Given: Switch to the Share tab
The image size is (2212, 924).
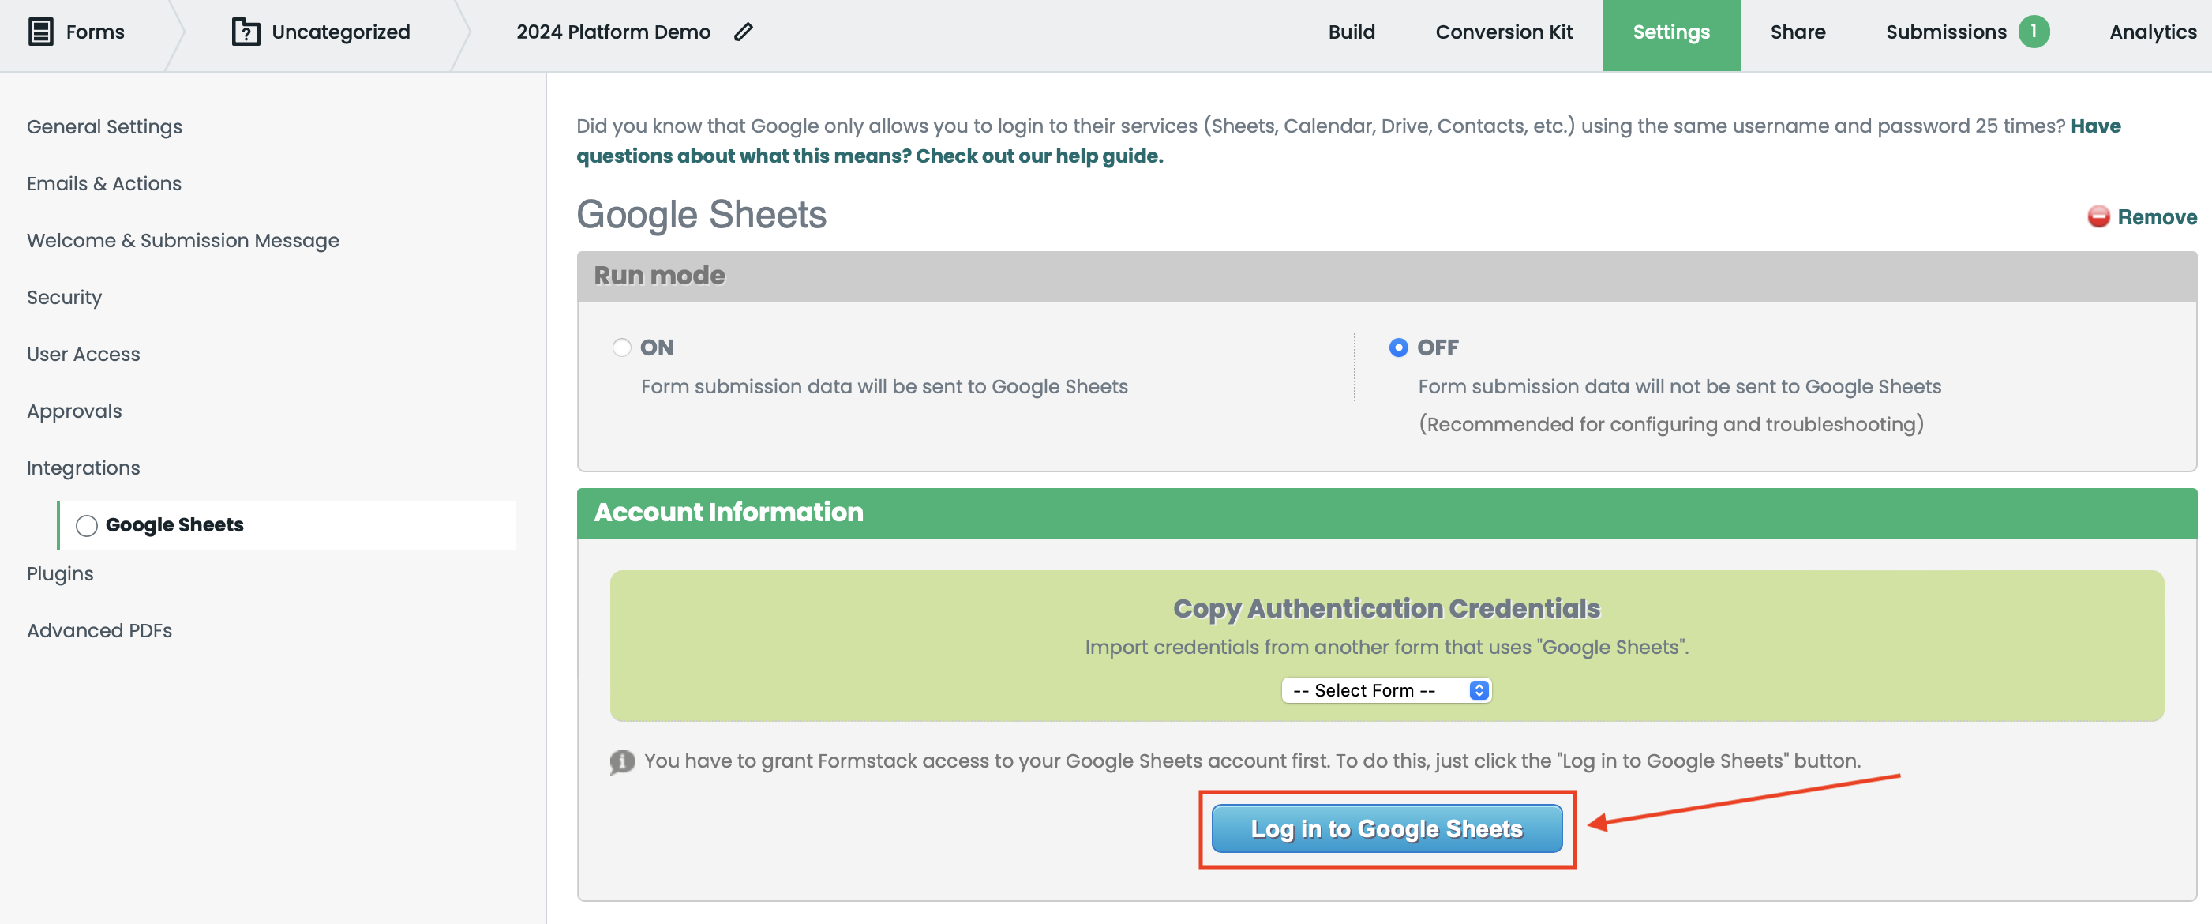Looking at the screenshot, I should tap(1798, 32).
